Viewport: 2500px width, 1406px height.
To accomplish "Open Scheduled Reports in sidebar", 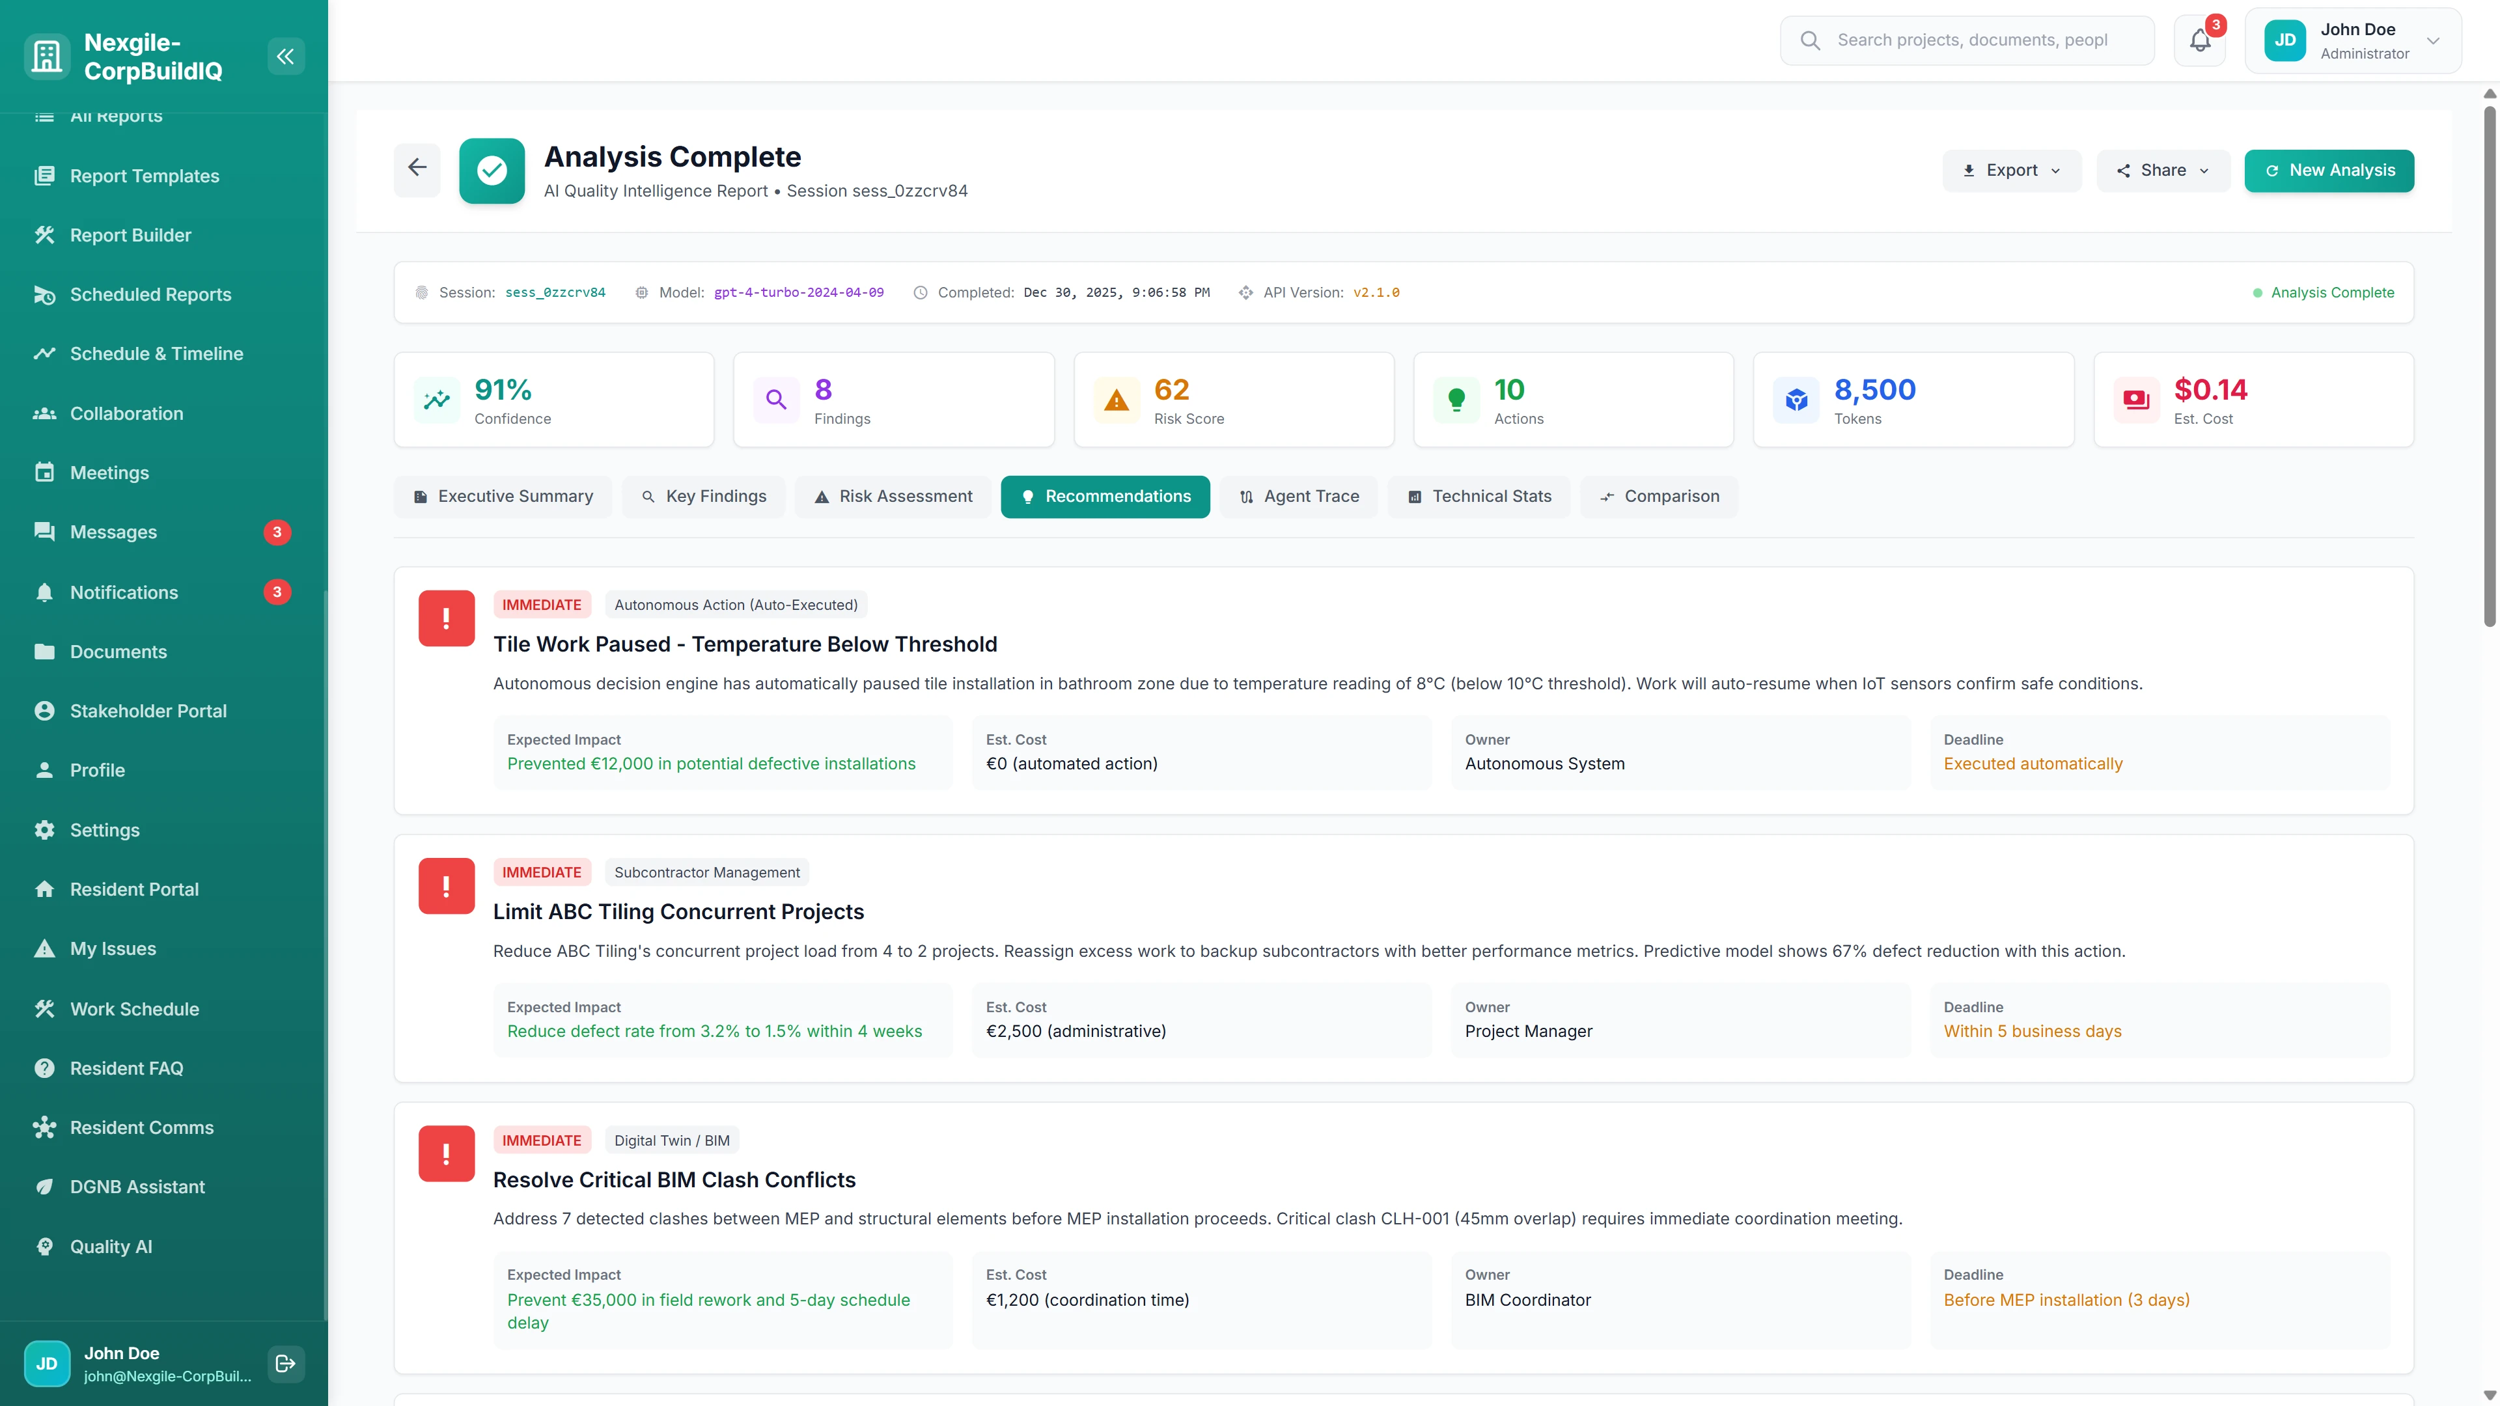I will click(x=150, y=294).
